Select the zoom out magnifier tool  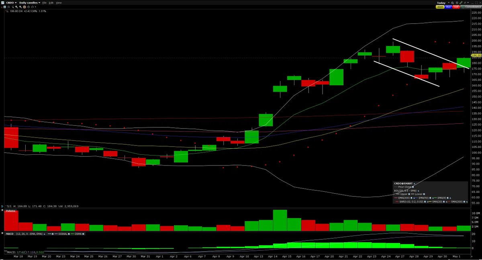click(x=20, y=7)
